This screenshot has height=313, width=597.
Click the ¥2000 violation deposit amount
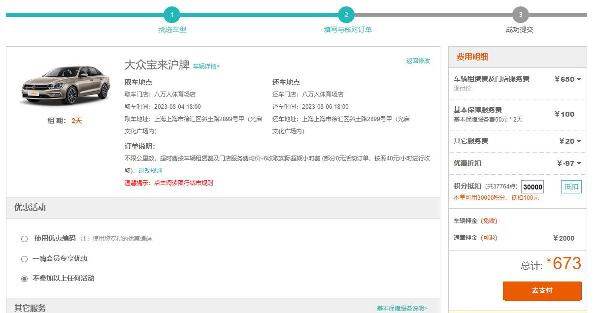[x=564, y=238]
